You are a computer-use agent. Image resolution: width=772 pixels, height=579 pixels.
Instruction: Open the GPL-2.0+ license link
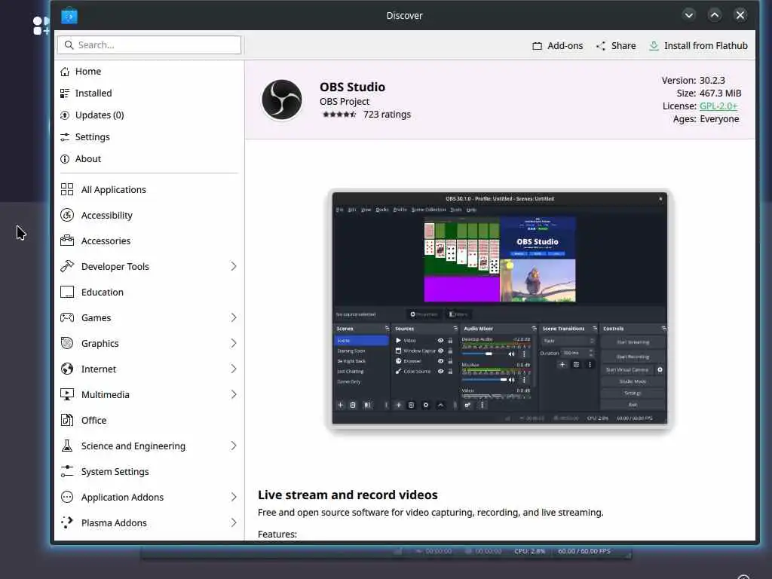tap(718, 106)
